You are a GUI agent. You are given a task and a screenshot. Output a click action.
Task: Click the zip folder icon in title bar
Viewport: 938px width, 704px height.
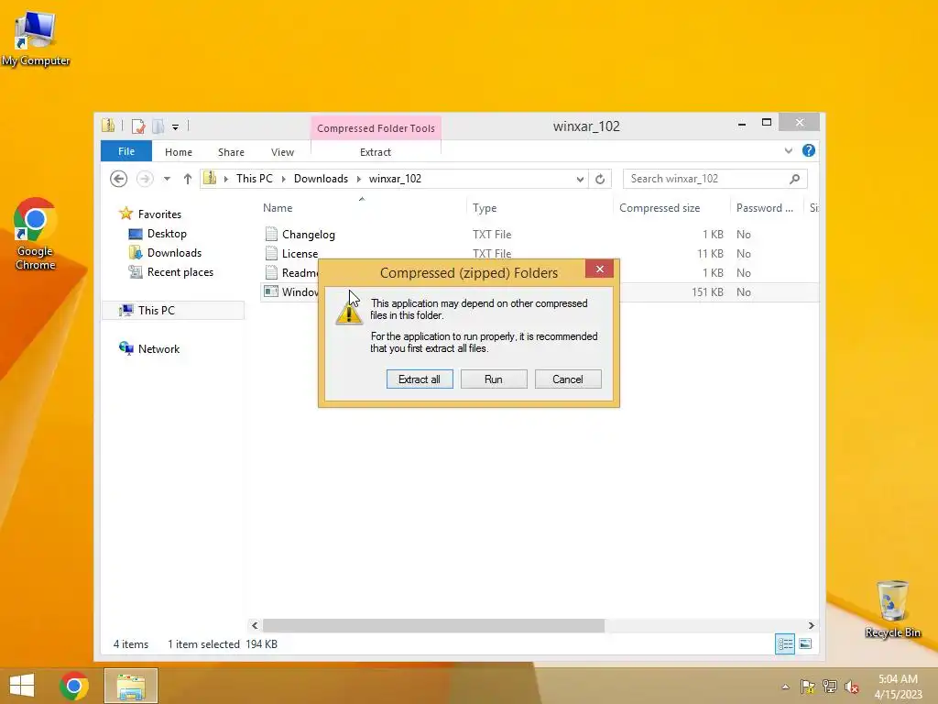108,125
